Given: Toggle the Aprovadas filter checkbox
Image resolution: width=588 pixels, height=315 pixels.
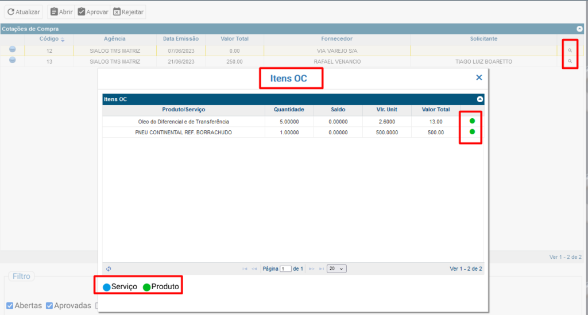Looking at the screenshot, I should [x=49, y=305].
